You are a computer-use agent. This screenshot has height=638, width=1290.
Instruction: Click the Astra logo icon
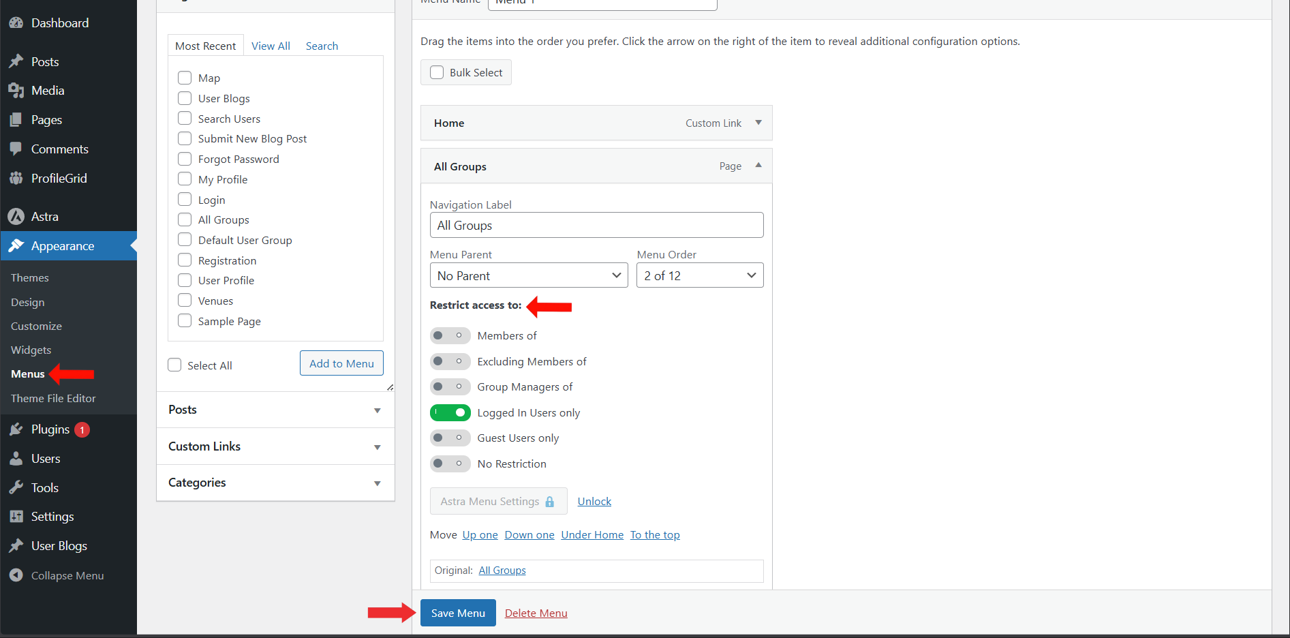coord(16,217)
